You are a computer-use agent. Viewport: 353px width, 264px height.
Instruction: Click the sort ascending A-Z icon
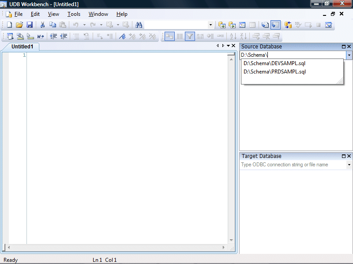(x=233, y=36)
